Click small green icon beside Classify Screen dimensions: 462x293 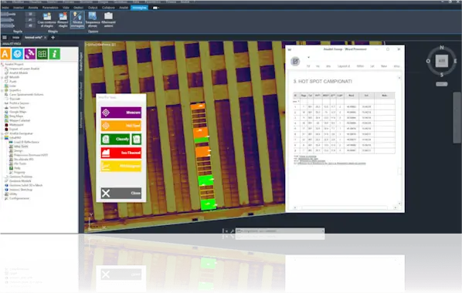[x=137, y=139]
